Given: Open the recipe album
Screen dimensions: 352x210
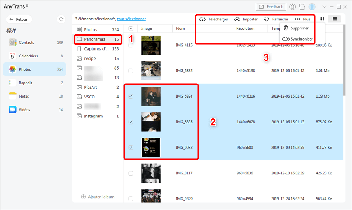Looking at the screenshot, I should pos(98,59).
